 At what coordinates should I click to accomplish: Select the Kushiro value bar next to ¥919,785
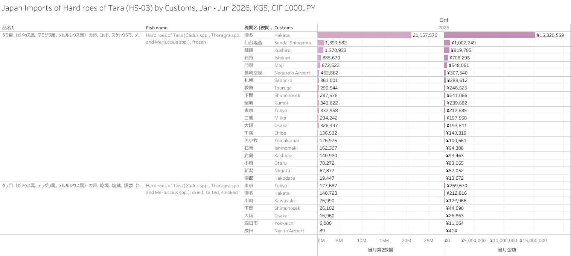coord(447,50)
